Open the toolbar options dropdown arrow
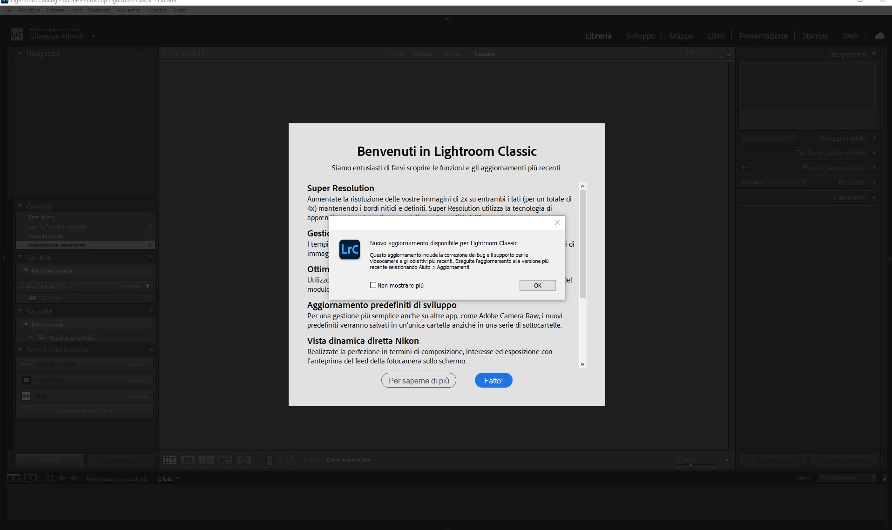Viewport: 892px width, 530px height. point(727,460)
